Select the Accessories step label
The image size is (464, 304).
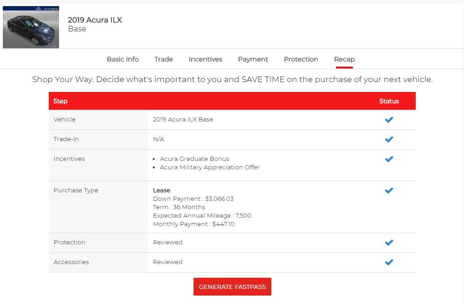click(71, 262)
